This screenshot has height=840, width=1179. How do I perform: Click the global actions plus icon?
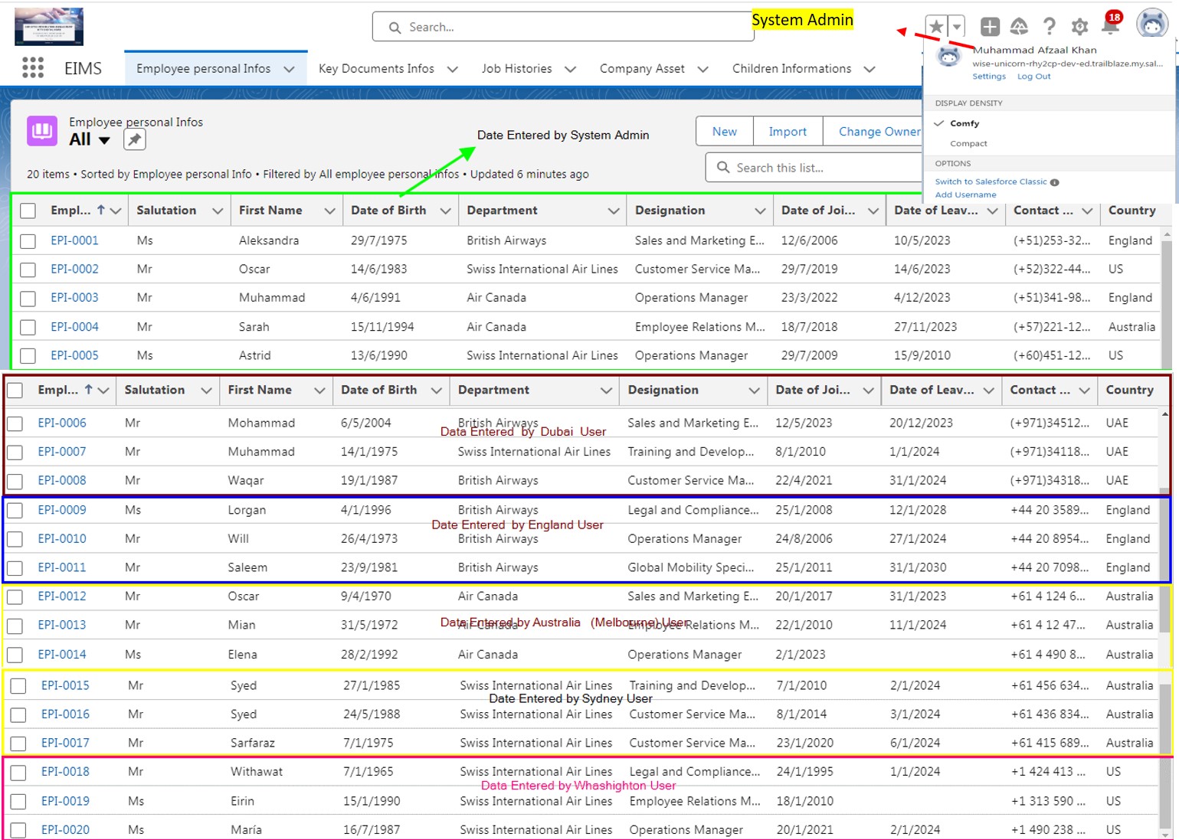(989, 27)
